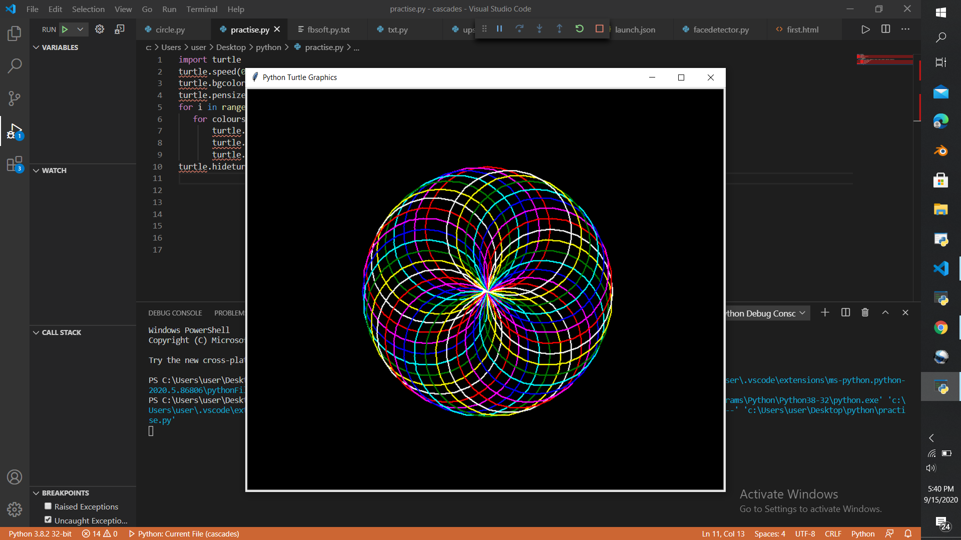961x540 pixels.
Task: Open the debug configuration dropdown next to RUN
Action: click(80, 29)
